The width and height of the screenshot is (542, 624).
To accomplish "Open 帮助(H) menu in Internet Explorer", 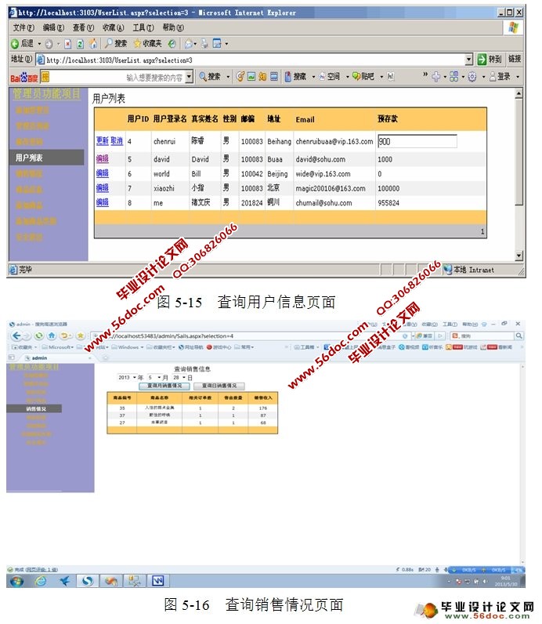I will pyautogui.click(x=173, y=27).
